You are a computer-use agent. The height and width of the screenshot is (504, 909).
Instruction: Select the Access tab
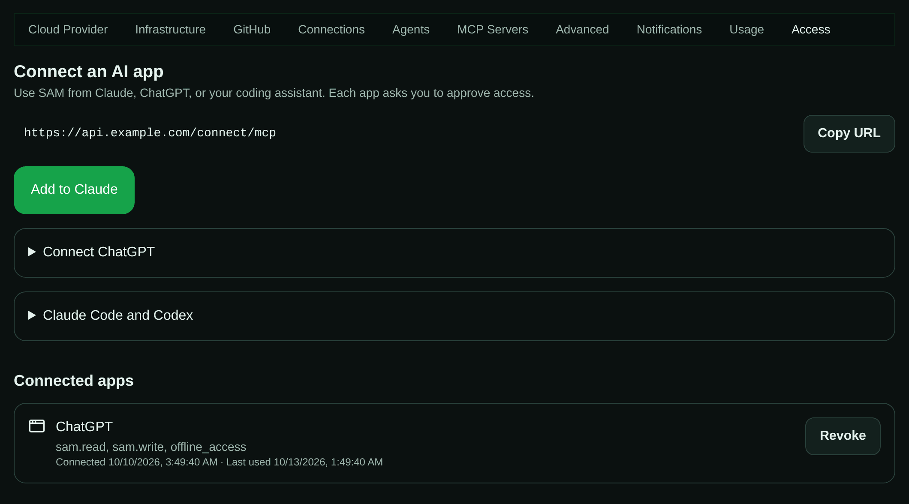810,30
